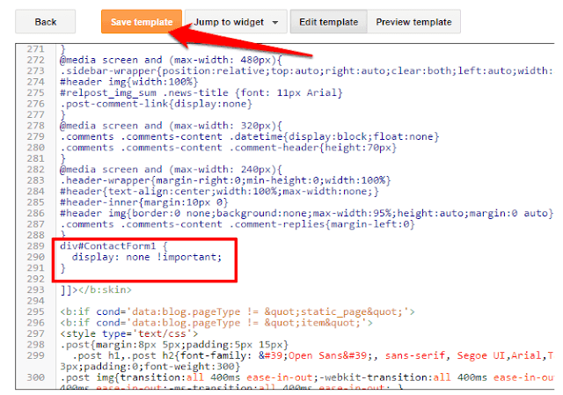The width and height of the screenshot is (563, 395).
Task: Click the Back button
Action: coord(45,22)
